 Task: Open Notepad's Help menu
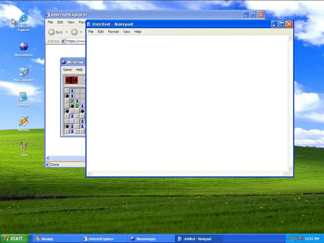[138, 32]
